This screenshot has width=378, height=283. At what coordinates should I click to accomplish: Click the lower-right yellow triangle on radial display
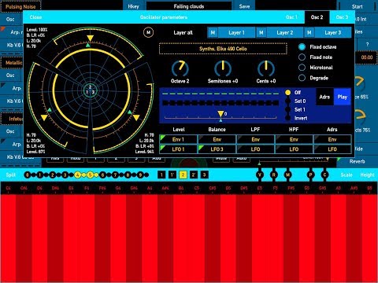(136, 118)
